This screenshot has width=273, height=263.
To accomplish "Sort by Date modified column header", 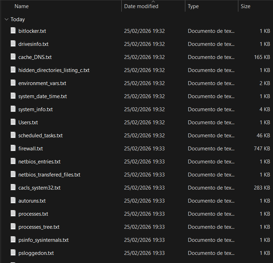I will tap(141, 6).
